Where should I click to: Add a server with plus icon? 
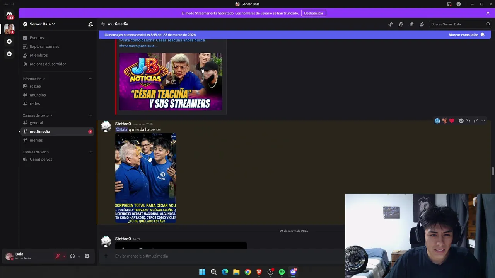point(9,41)
